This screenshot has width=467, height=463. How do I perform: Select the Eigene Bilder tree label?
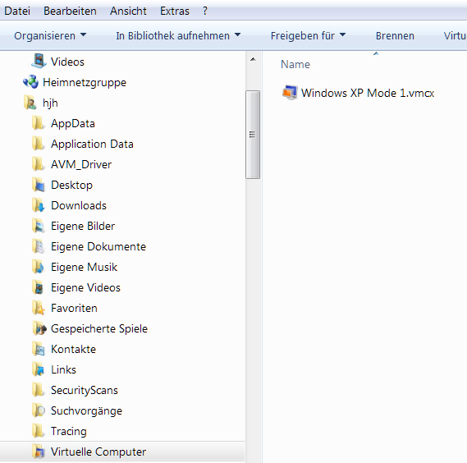(x=83, y=226)
